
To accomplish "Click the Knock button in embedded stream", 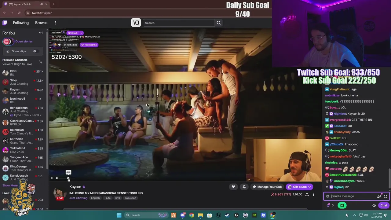I will (x=73, y=33).
